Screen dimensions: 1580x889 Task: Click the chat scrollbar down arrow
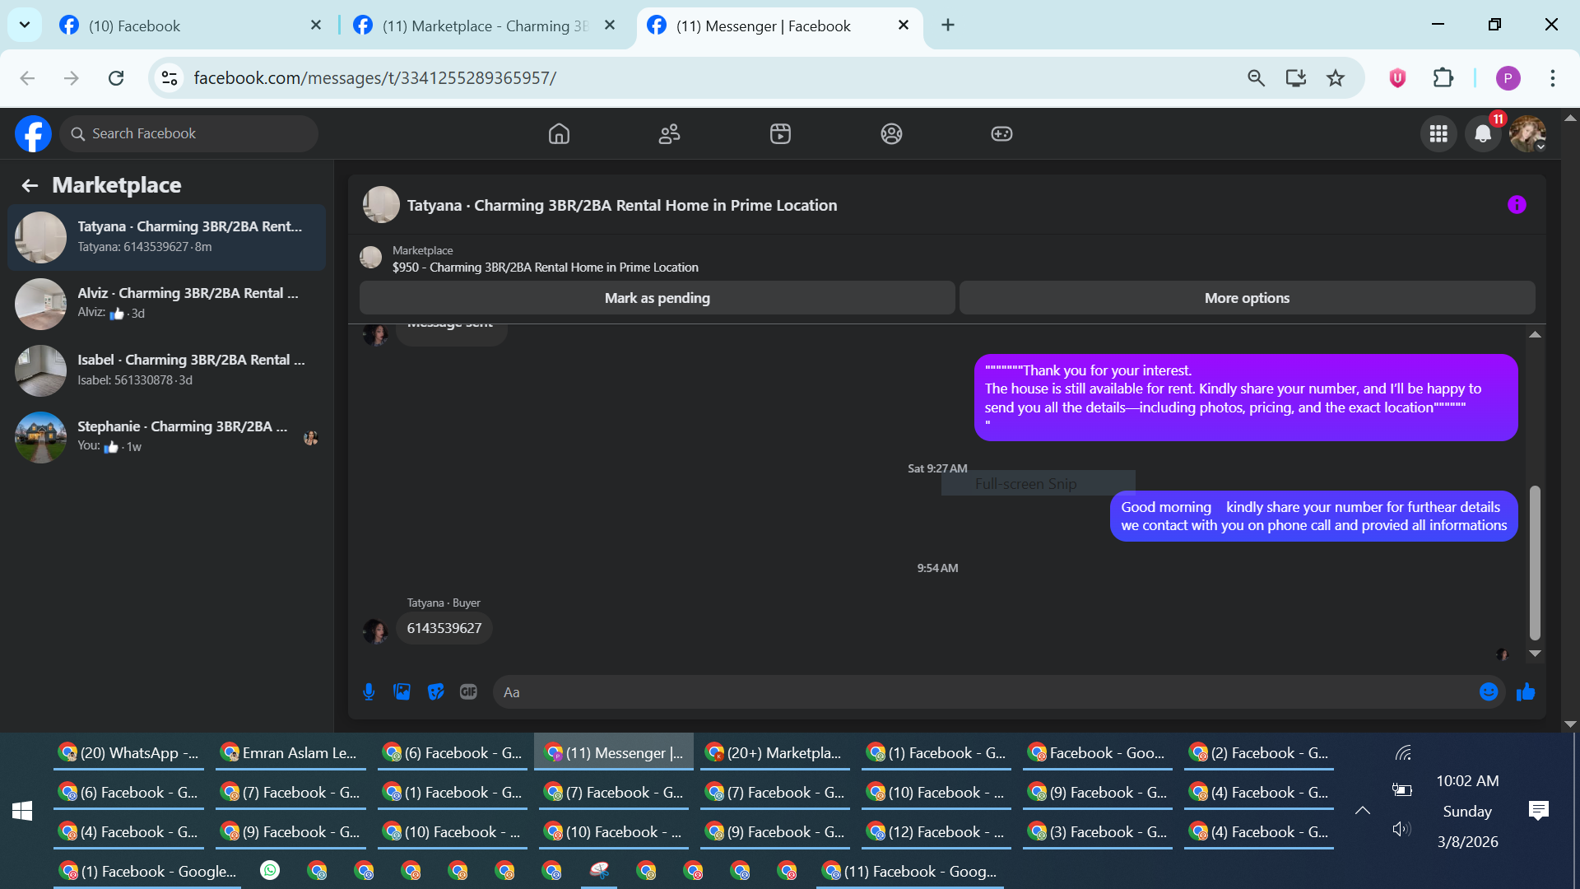1535,654
